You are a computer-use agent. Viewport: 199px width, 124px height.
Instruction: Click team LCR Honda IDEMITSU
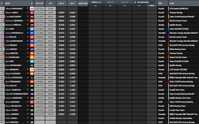tap(179, 9)
